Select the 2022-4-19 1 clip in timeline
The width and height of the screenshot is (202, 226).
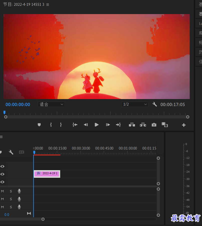[47, 174]
